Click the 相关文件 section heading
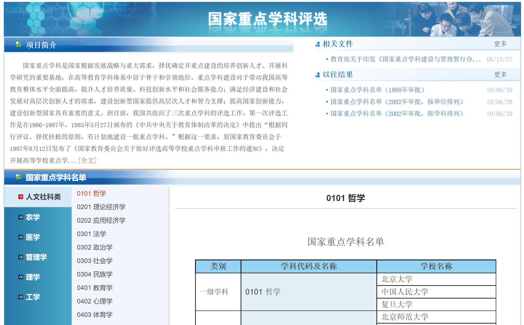Viewport: 524px width, 325px height. (338, 44)
